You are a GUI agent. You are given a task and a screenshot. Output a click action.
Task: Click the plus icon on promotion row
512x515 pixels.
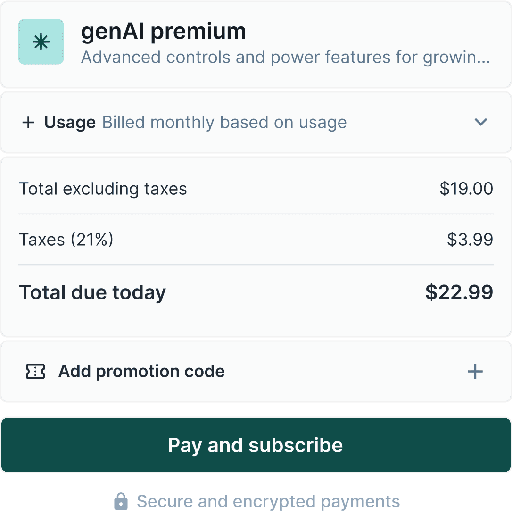click(475, 372)
